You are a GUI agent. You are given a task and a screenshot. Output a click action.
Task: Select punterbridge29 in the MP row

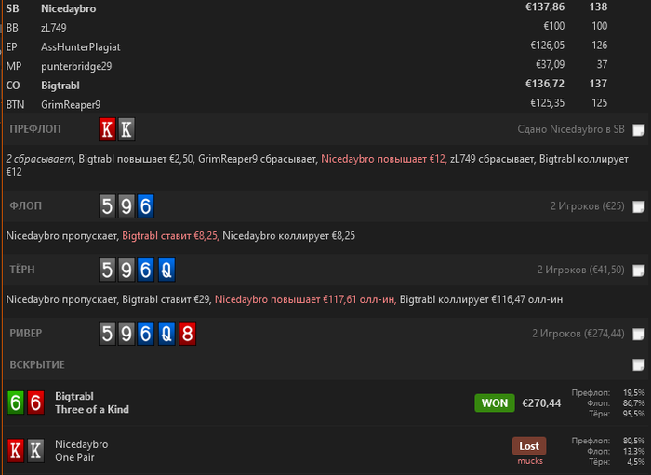point(76,66)
